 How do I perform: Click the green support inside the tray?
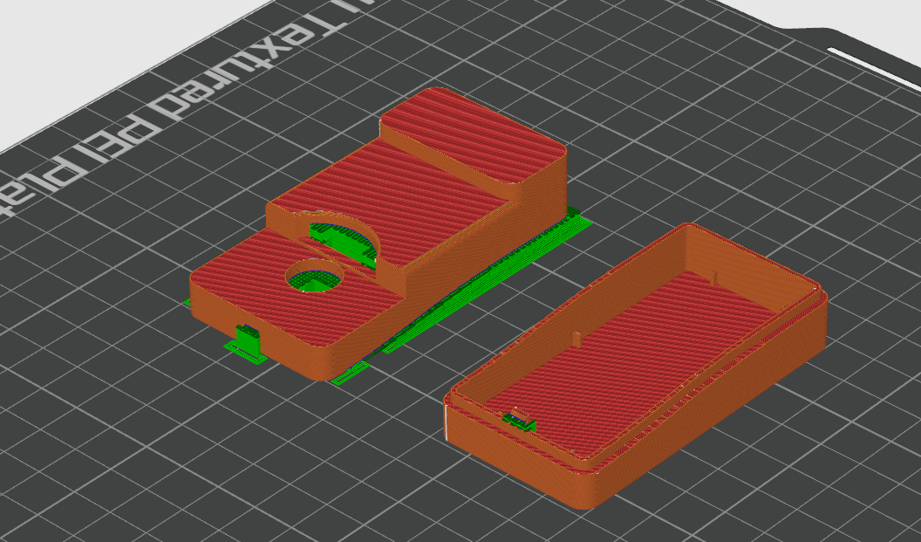[x=521, y=420]
